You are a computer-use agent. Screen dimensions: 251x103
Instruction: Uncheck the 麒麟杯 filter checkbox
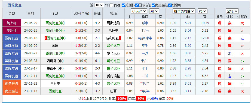pyautogui.click(x=170, y=5)
